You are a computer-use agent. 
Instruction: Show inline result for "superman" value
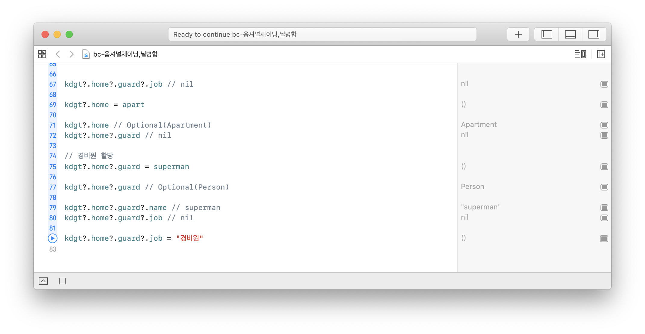coord(604,208)
